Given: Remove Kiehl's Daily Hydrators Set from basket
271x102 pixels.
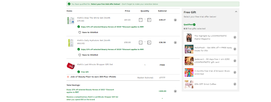Looking at the screenshot, I should 175,42.
